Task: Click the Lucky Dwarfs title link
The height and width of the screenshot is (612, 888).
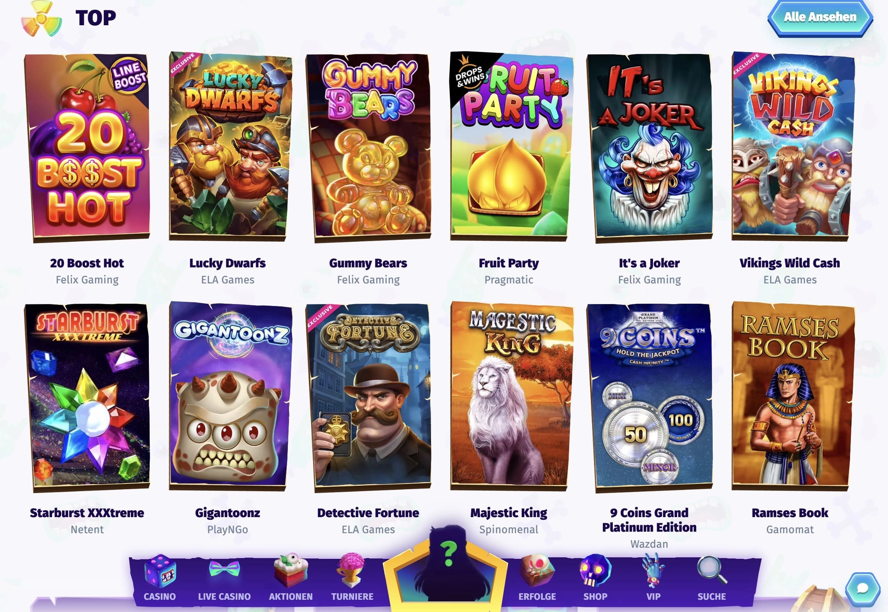Action: (228, 263)
